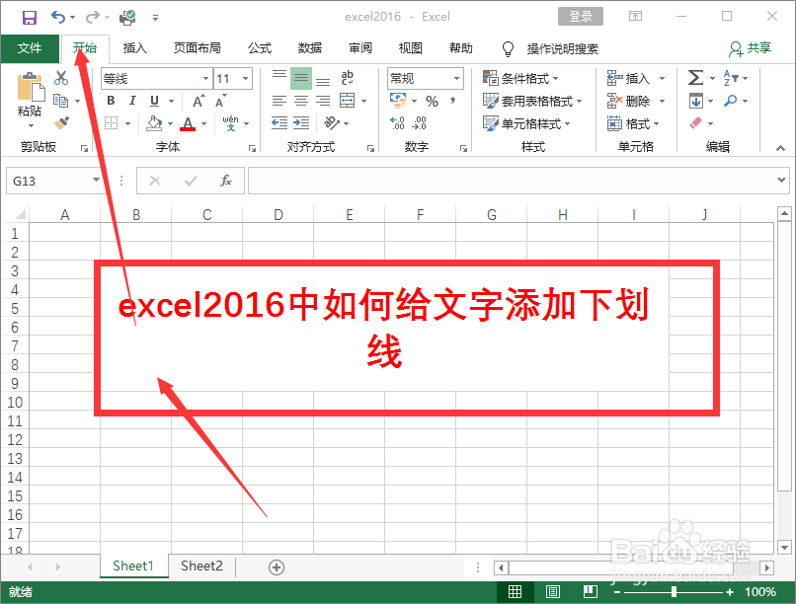Image resolution: width=796 pixels, height=604 pixels.
Task: Apply borders using the border icon
Action: coord(112,123)
